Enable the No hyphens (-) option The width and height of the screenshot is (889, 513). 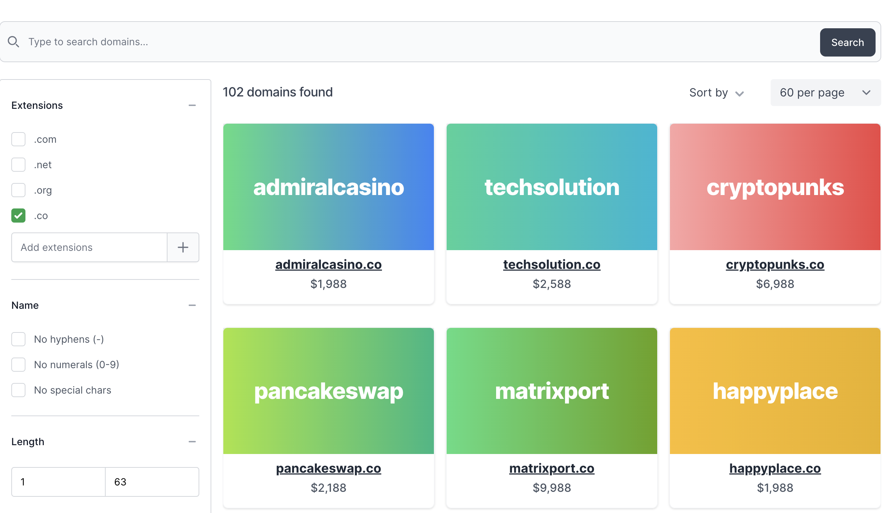pos(18,339)
